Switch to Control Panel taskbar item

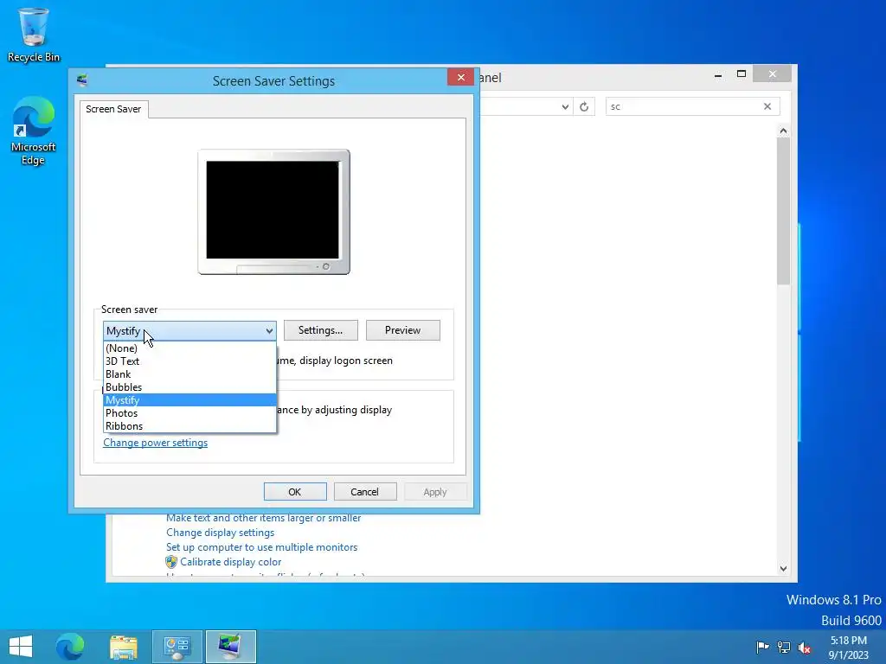[177, 647]
